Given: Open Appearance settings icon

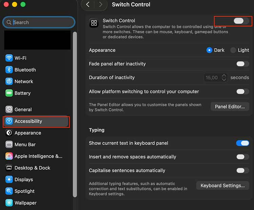Looking at the screenshot, I should coord(9,133).
